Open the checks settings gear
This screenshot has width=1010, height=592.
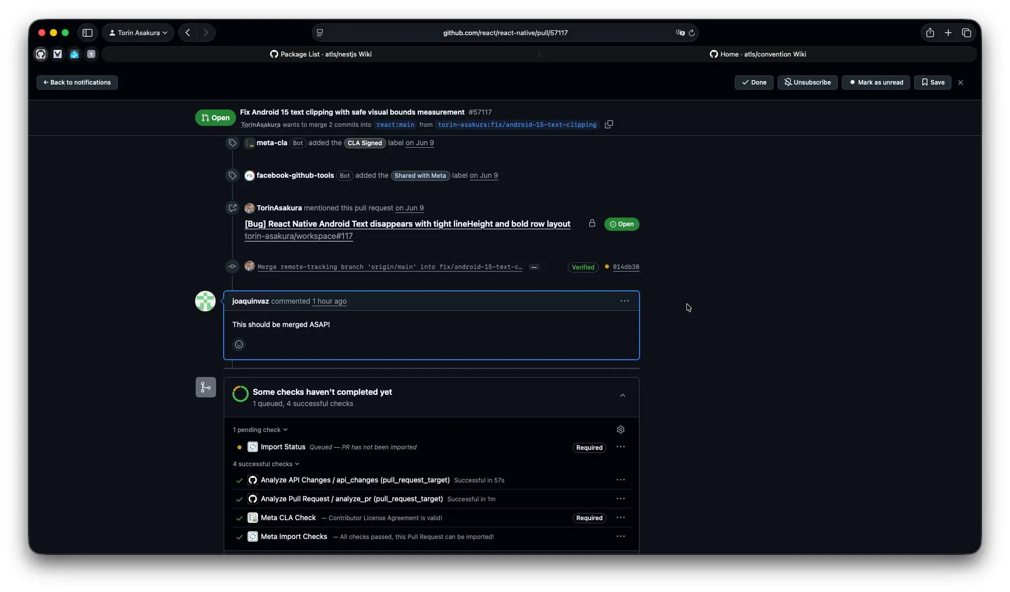(621, 429)
